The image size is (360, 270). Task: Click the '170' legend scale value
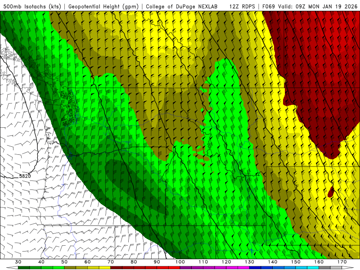tap(342, 262)
